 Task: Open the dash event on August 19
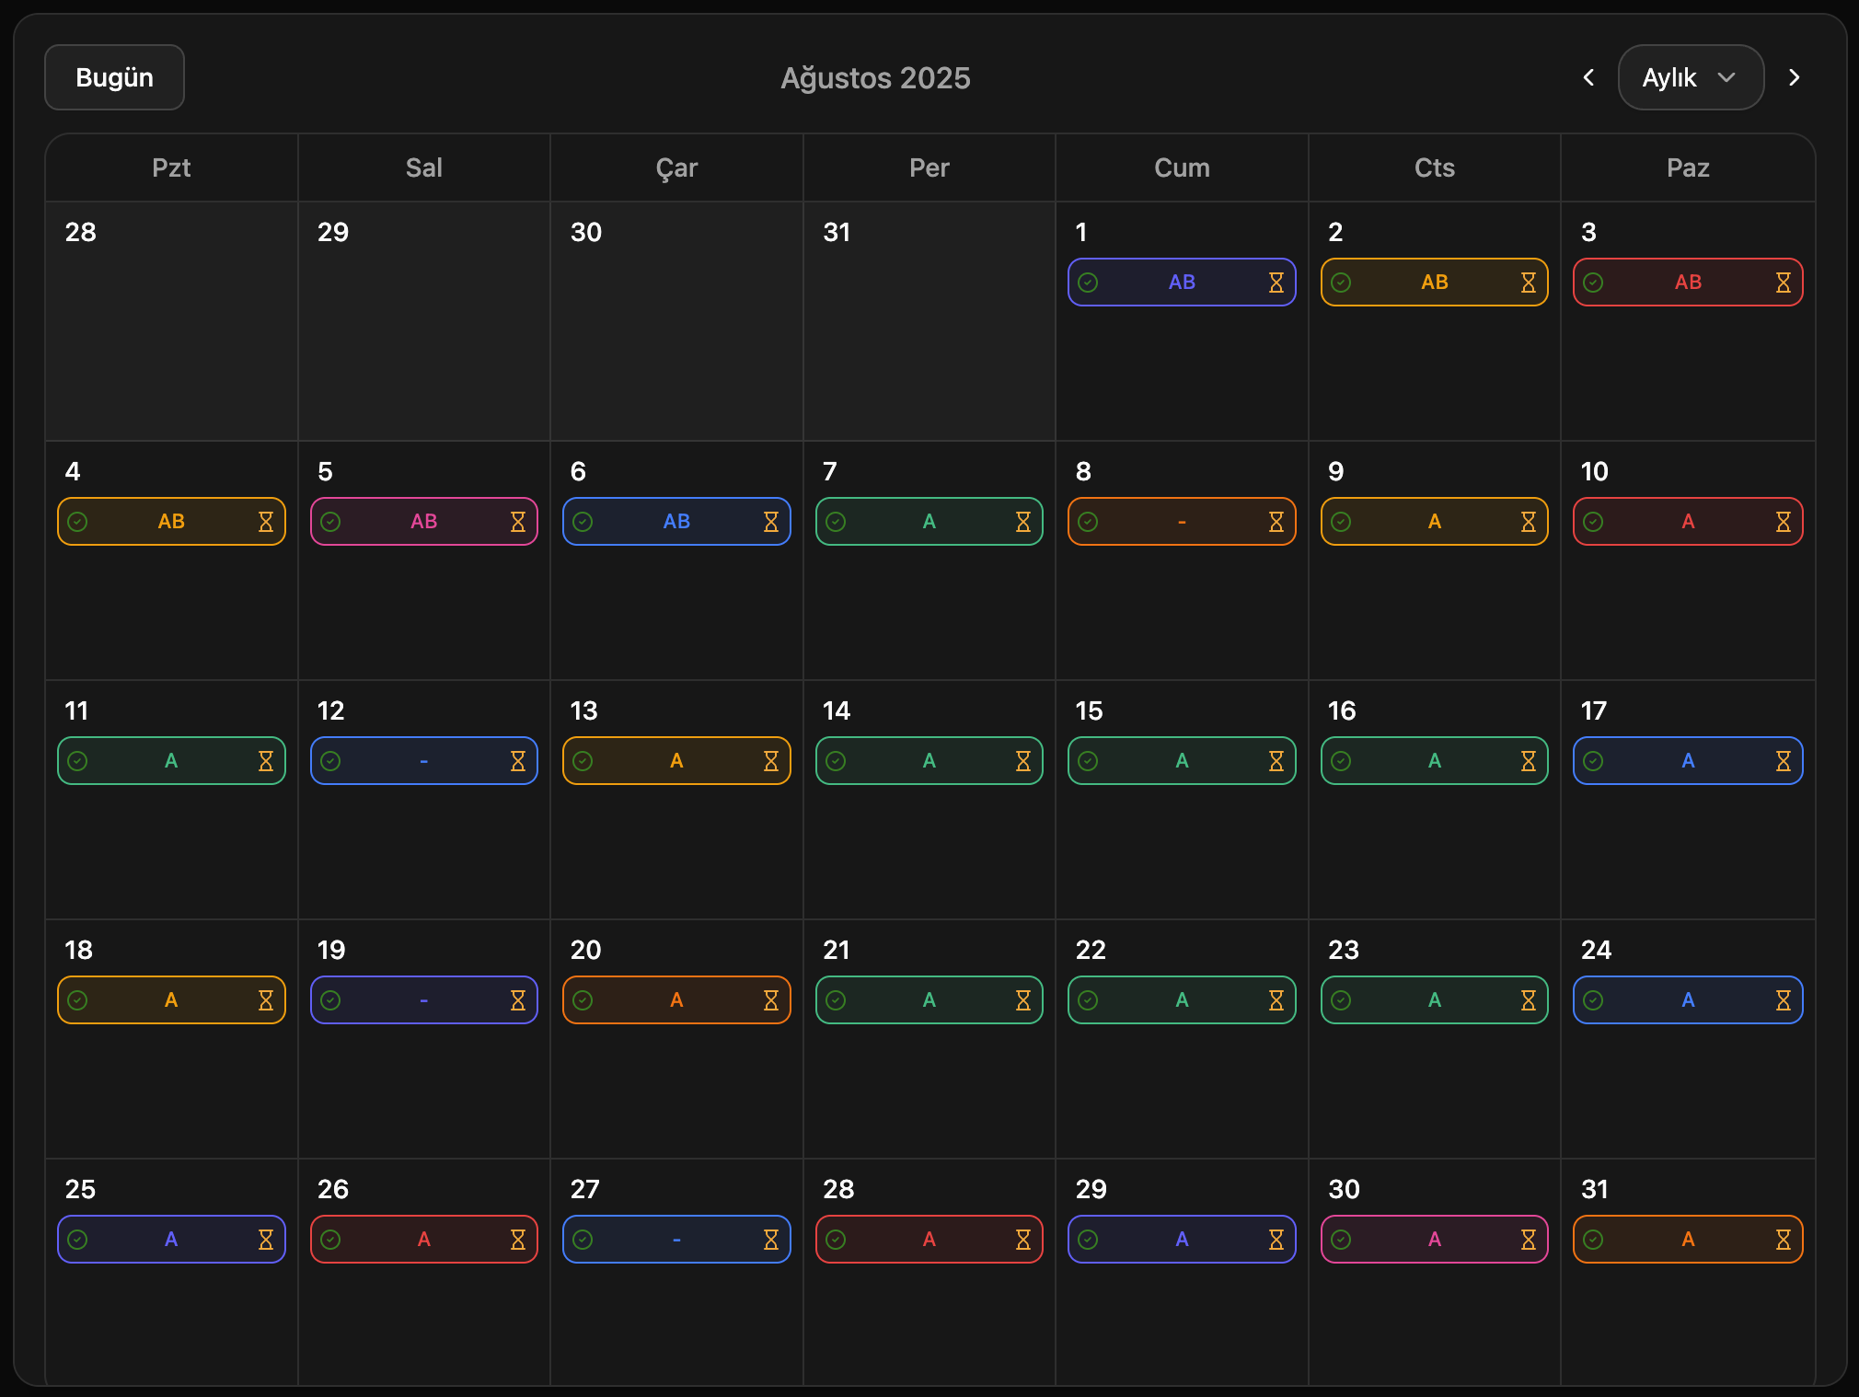424,1000
